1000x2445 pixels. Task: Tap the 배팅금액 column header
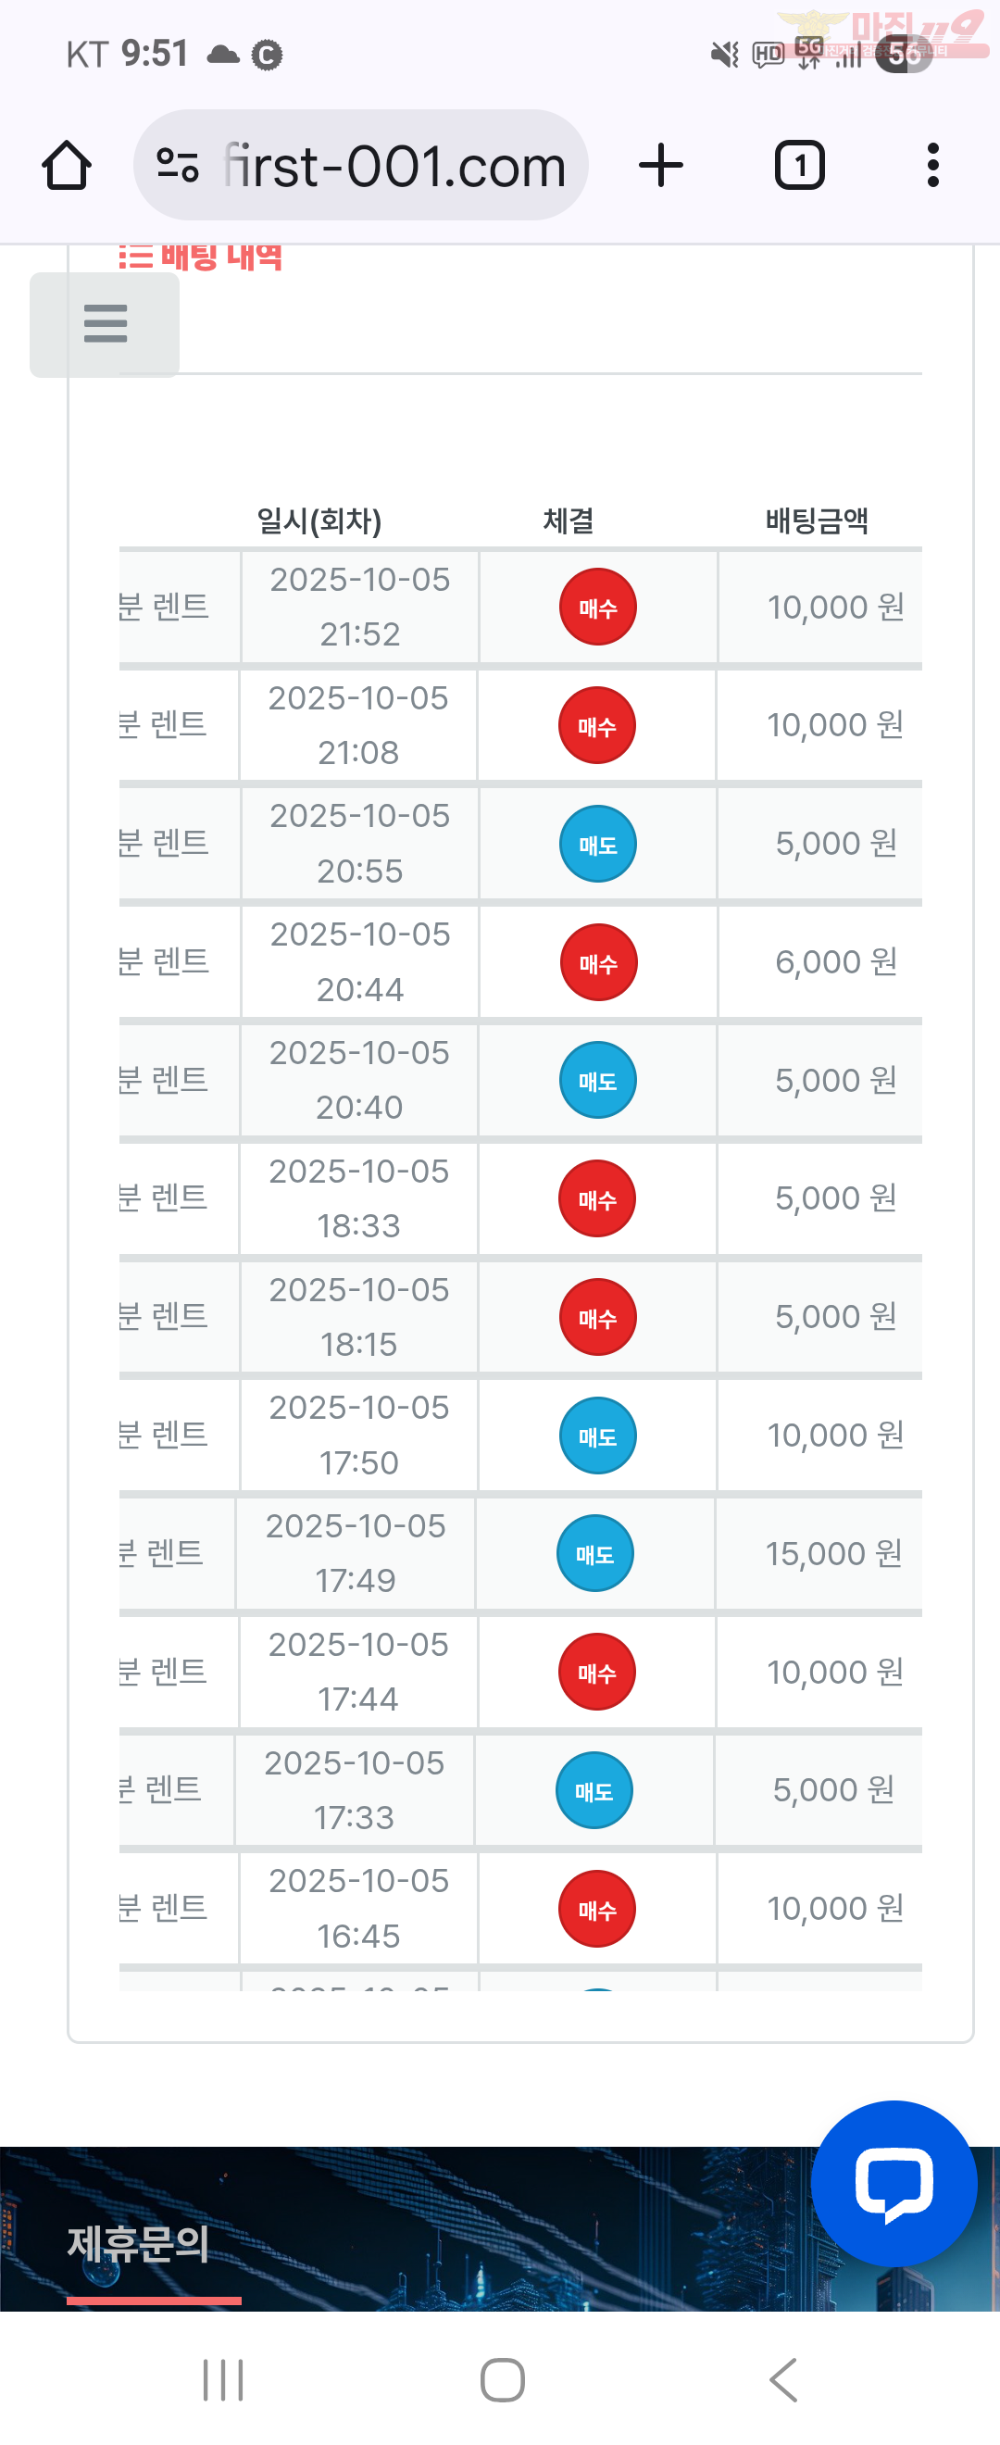817,521
